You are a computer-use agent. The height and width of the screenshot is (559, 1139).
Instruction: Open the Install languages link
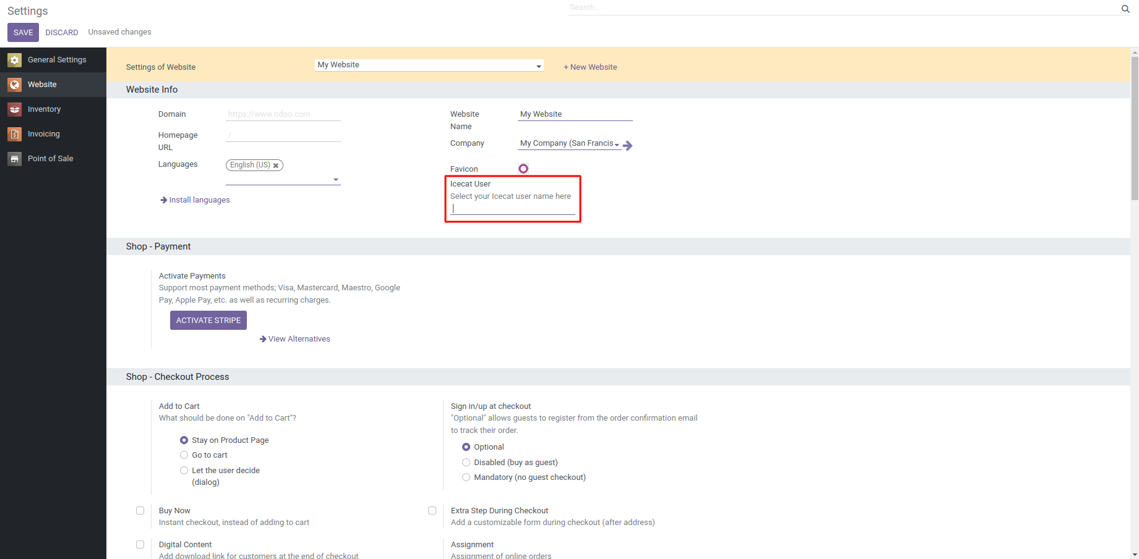pos(199,200)
